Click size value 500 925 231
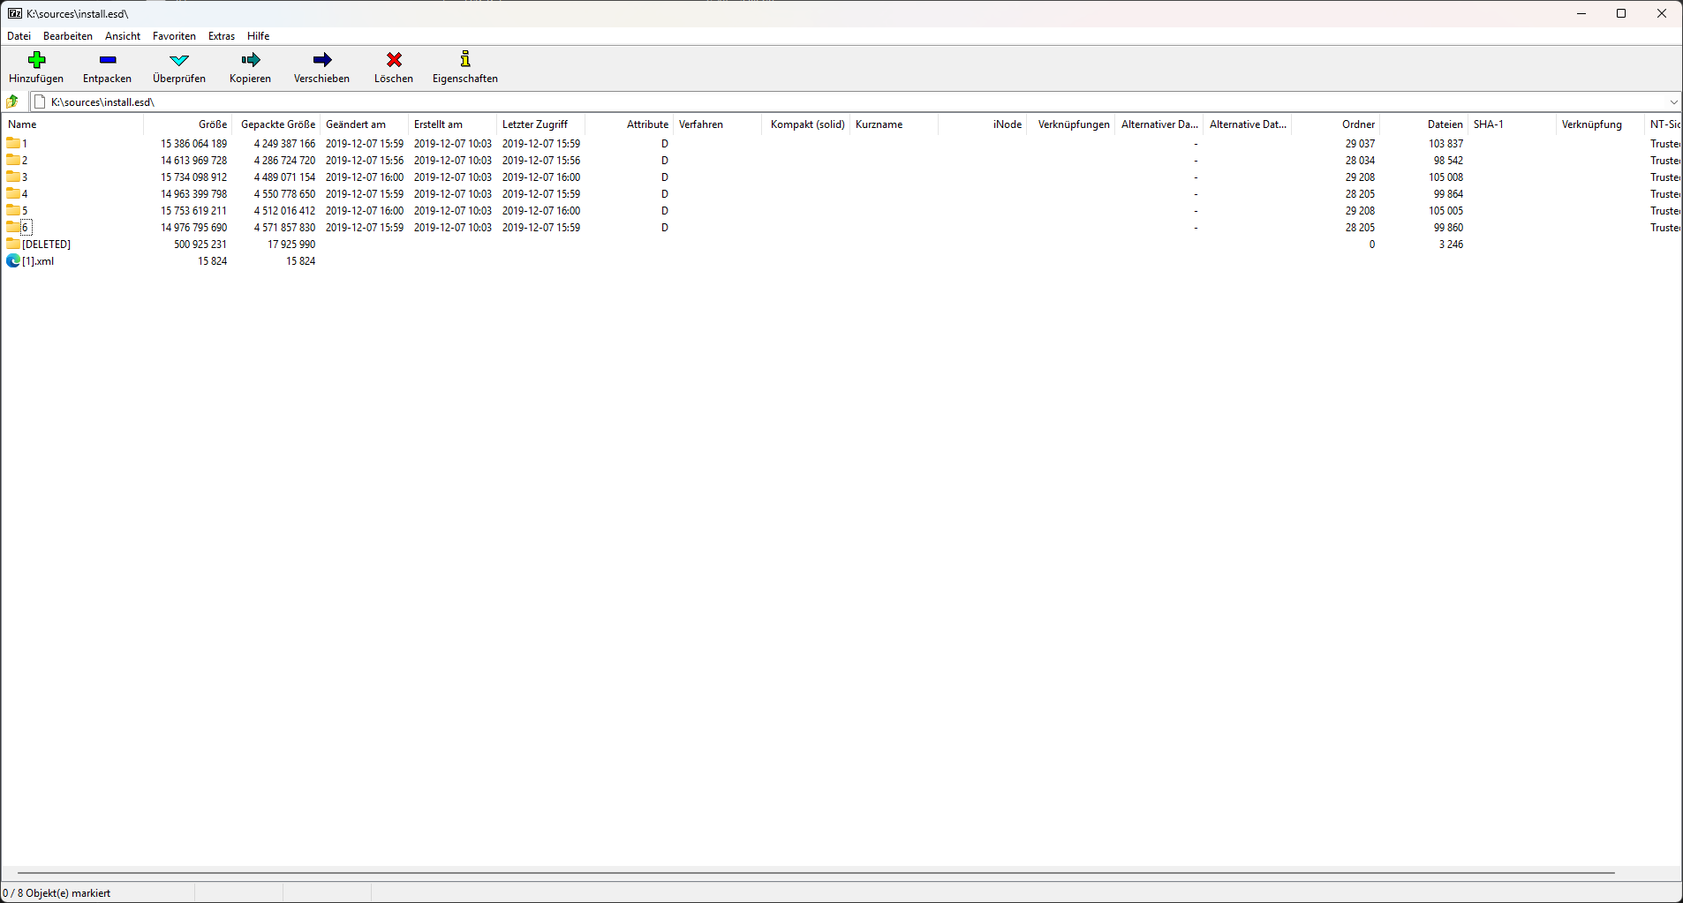 [x=200, y=245]
